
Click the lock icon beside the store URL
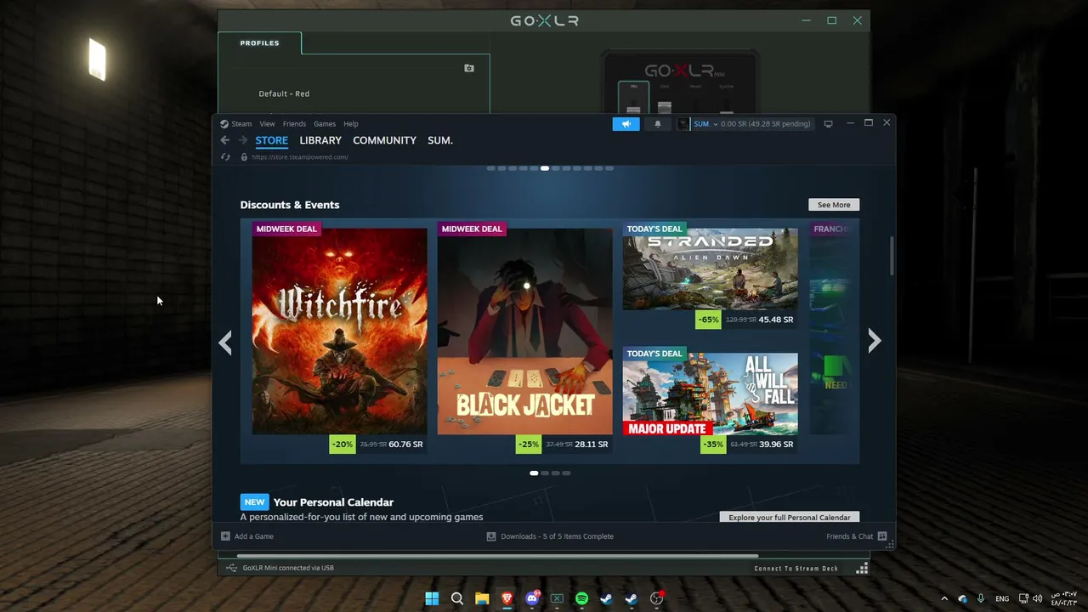(244, 157)
